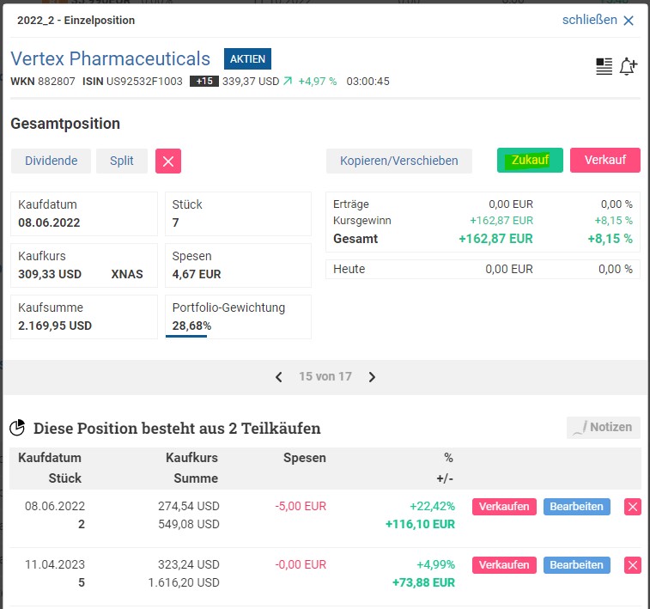Select the Kaufsumme 2.169,95 USD value

pos(55,326)
